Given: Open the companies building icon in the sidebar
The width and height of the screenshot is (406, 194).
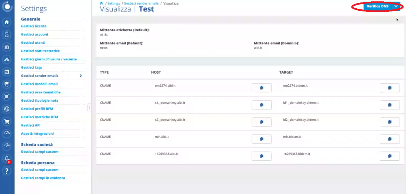Looking at the screenshot, I should pos(7,47).
